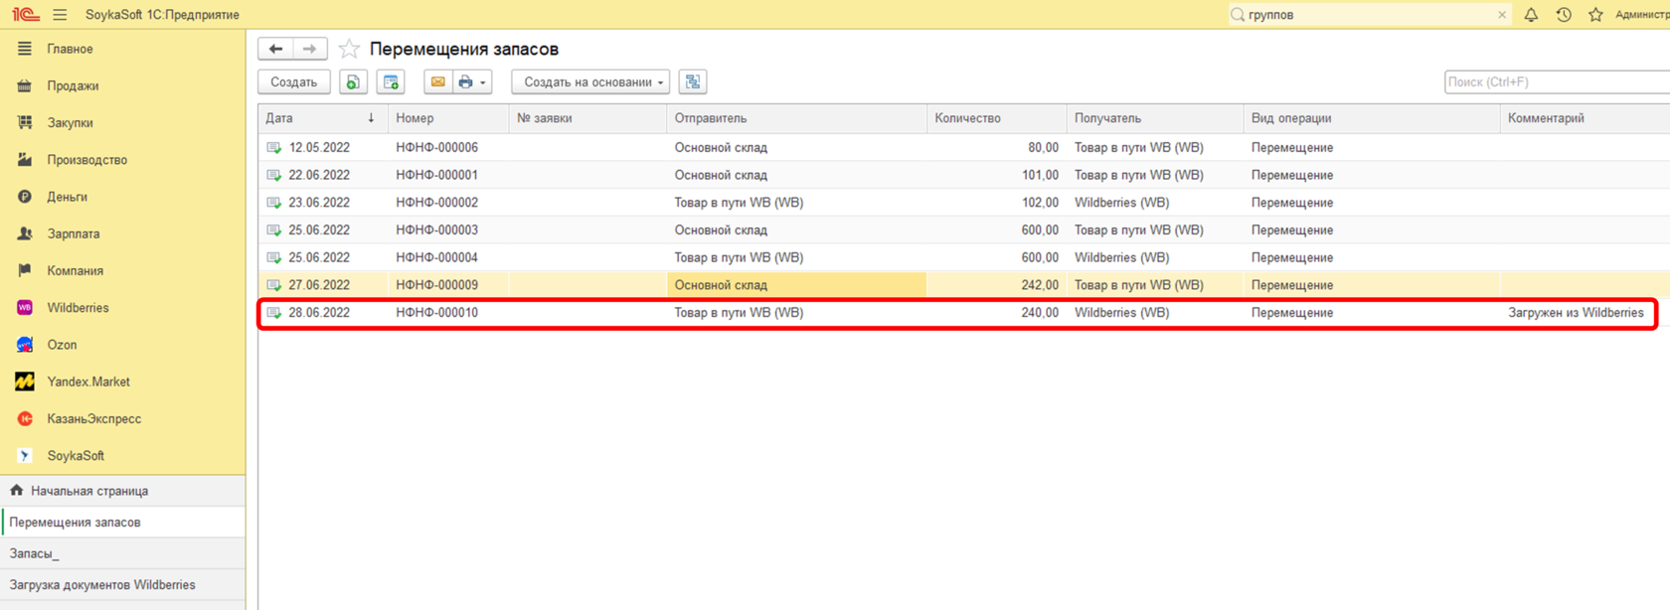This screenshot has width=1670, height=610.
Task: Sort by Получатель column header
Action: (x=1154, y=118)
